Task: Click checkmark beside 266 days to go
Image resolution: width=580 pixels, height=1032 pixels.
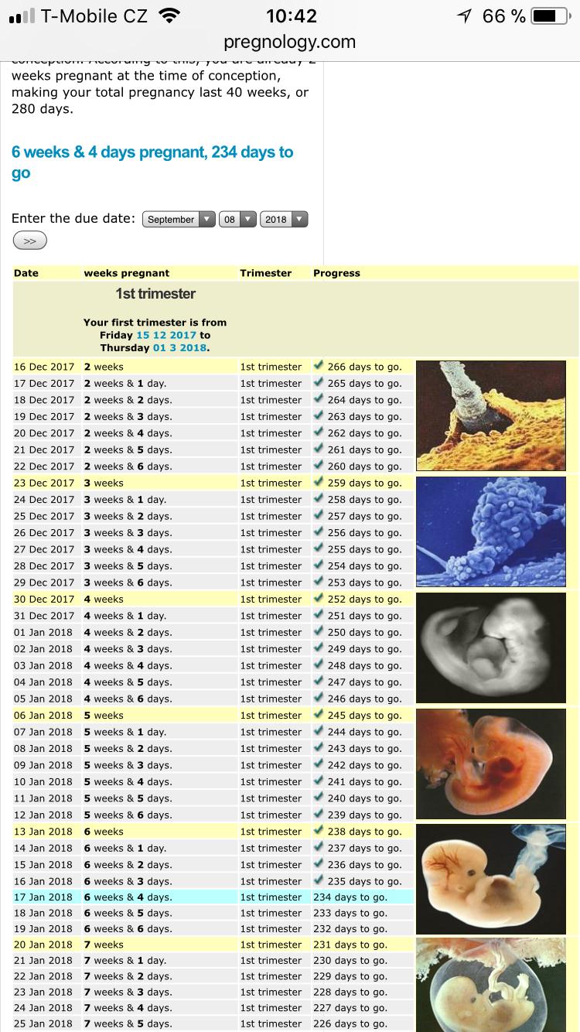Action: point(319,367)
